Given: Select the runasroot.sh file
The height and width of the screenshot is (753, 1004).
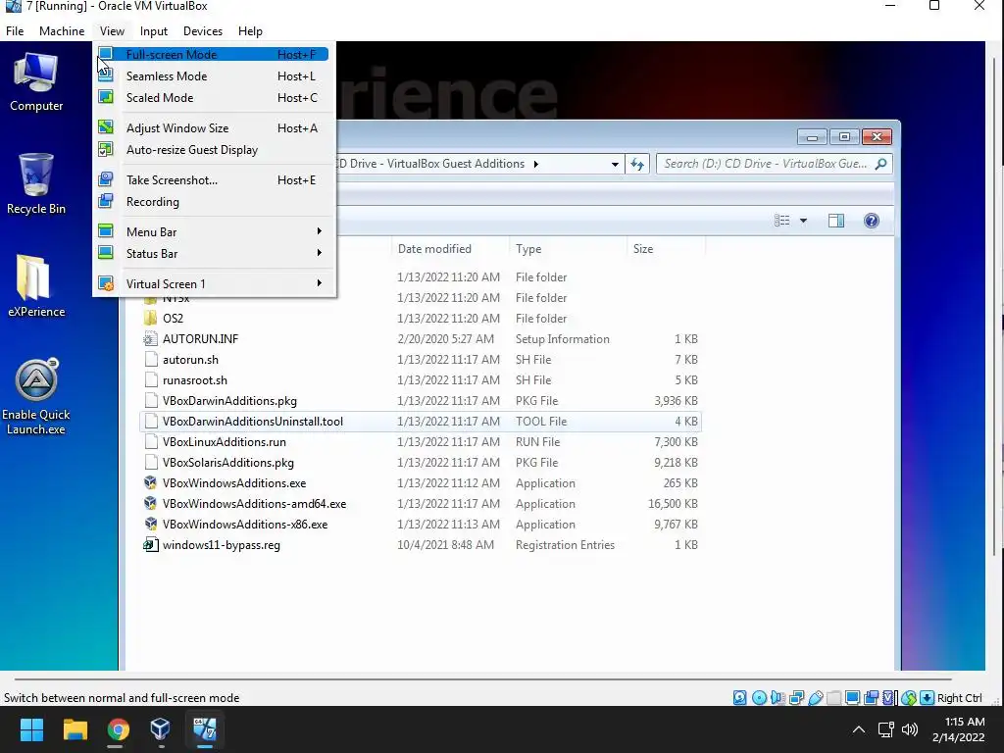Looking at the screenshot, I should click(420, 379).
